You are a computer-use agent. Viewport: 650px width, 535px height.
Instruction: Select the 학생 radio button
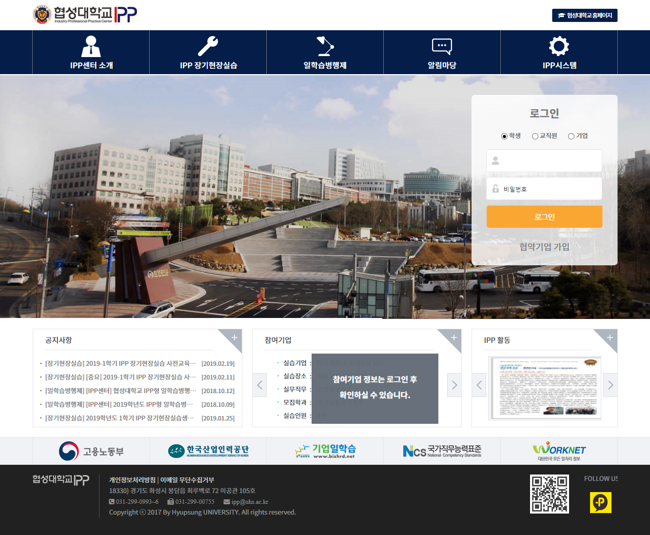pyautogui.click(x=504, y=136)
